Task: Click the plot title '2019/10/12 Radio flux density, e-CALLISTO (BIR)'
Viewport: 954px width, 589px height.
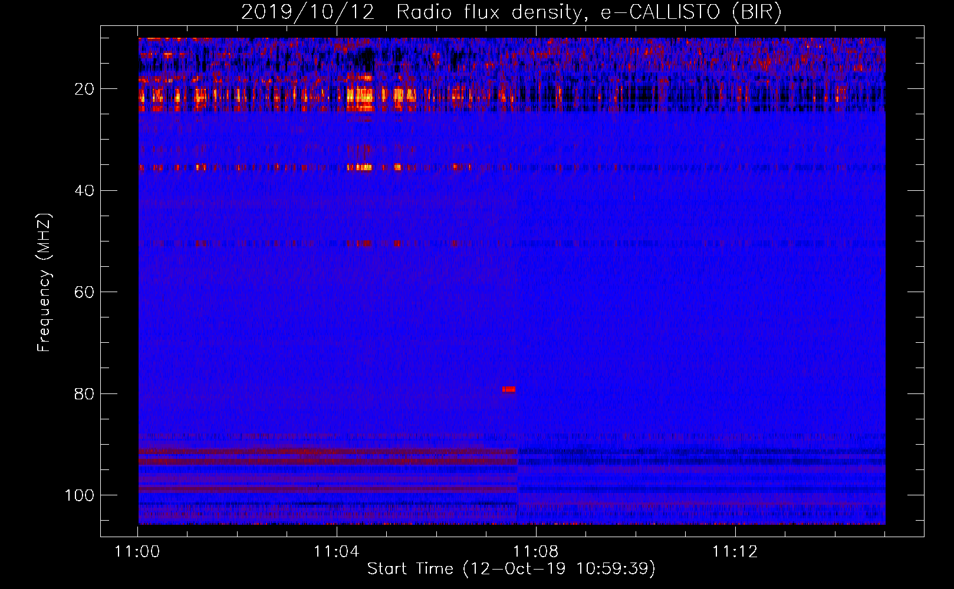Action: coord(511,12)
